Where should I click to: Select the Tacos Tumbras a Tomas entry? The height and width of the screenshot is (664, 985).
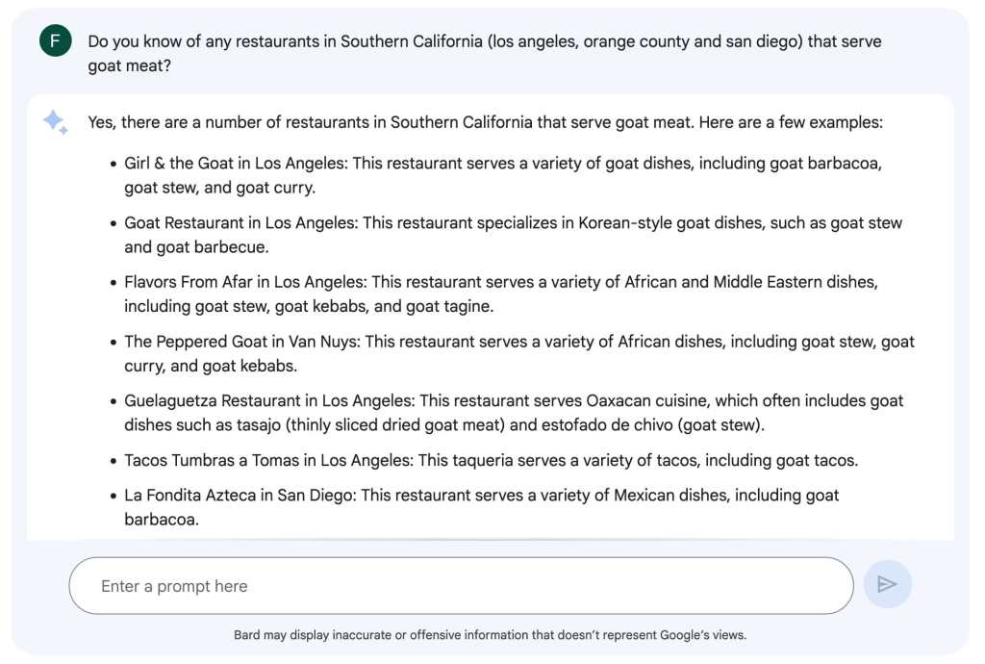(491, 460)
